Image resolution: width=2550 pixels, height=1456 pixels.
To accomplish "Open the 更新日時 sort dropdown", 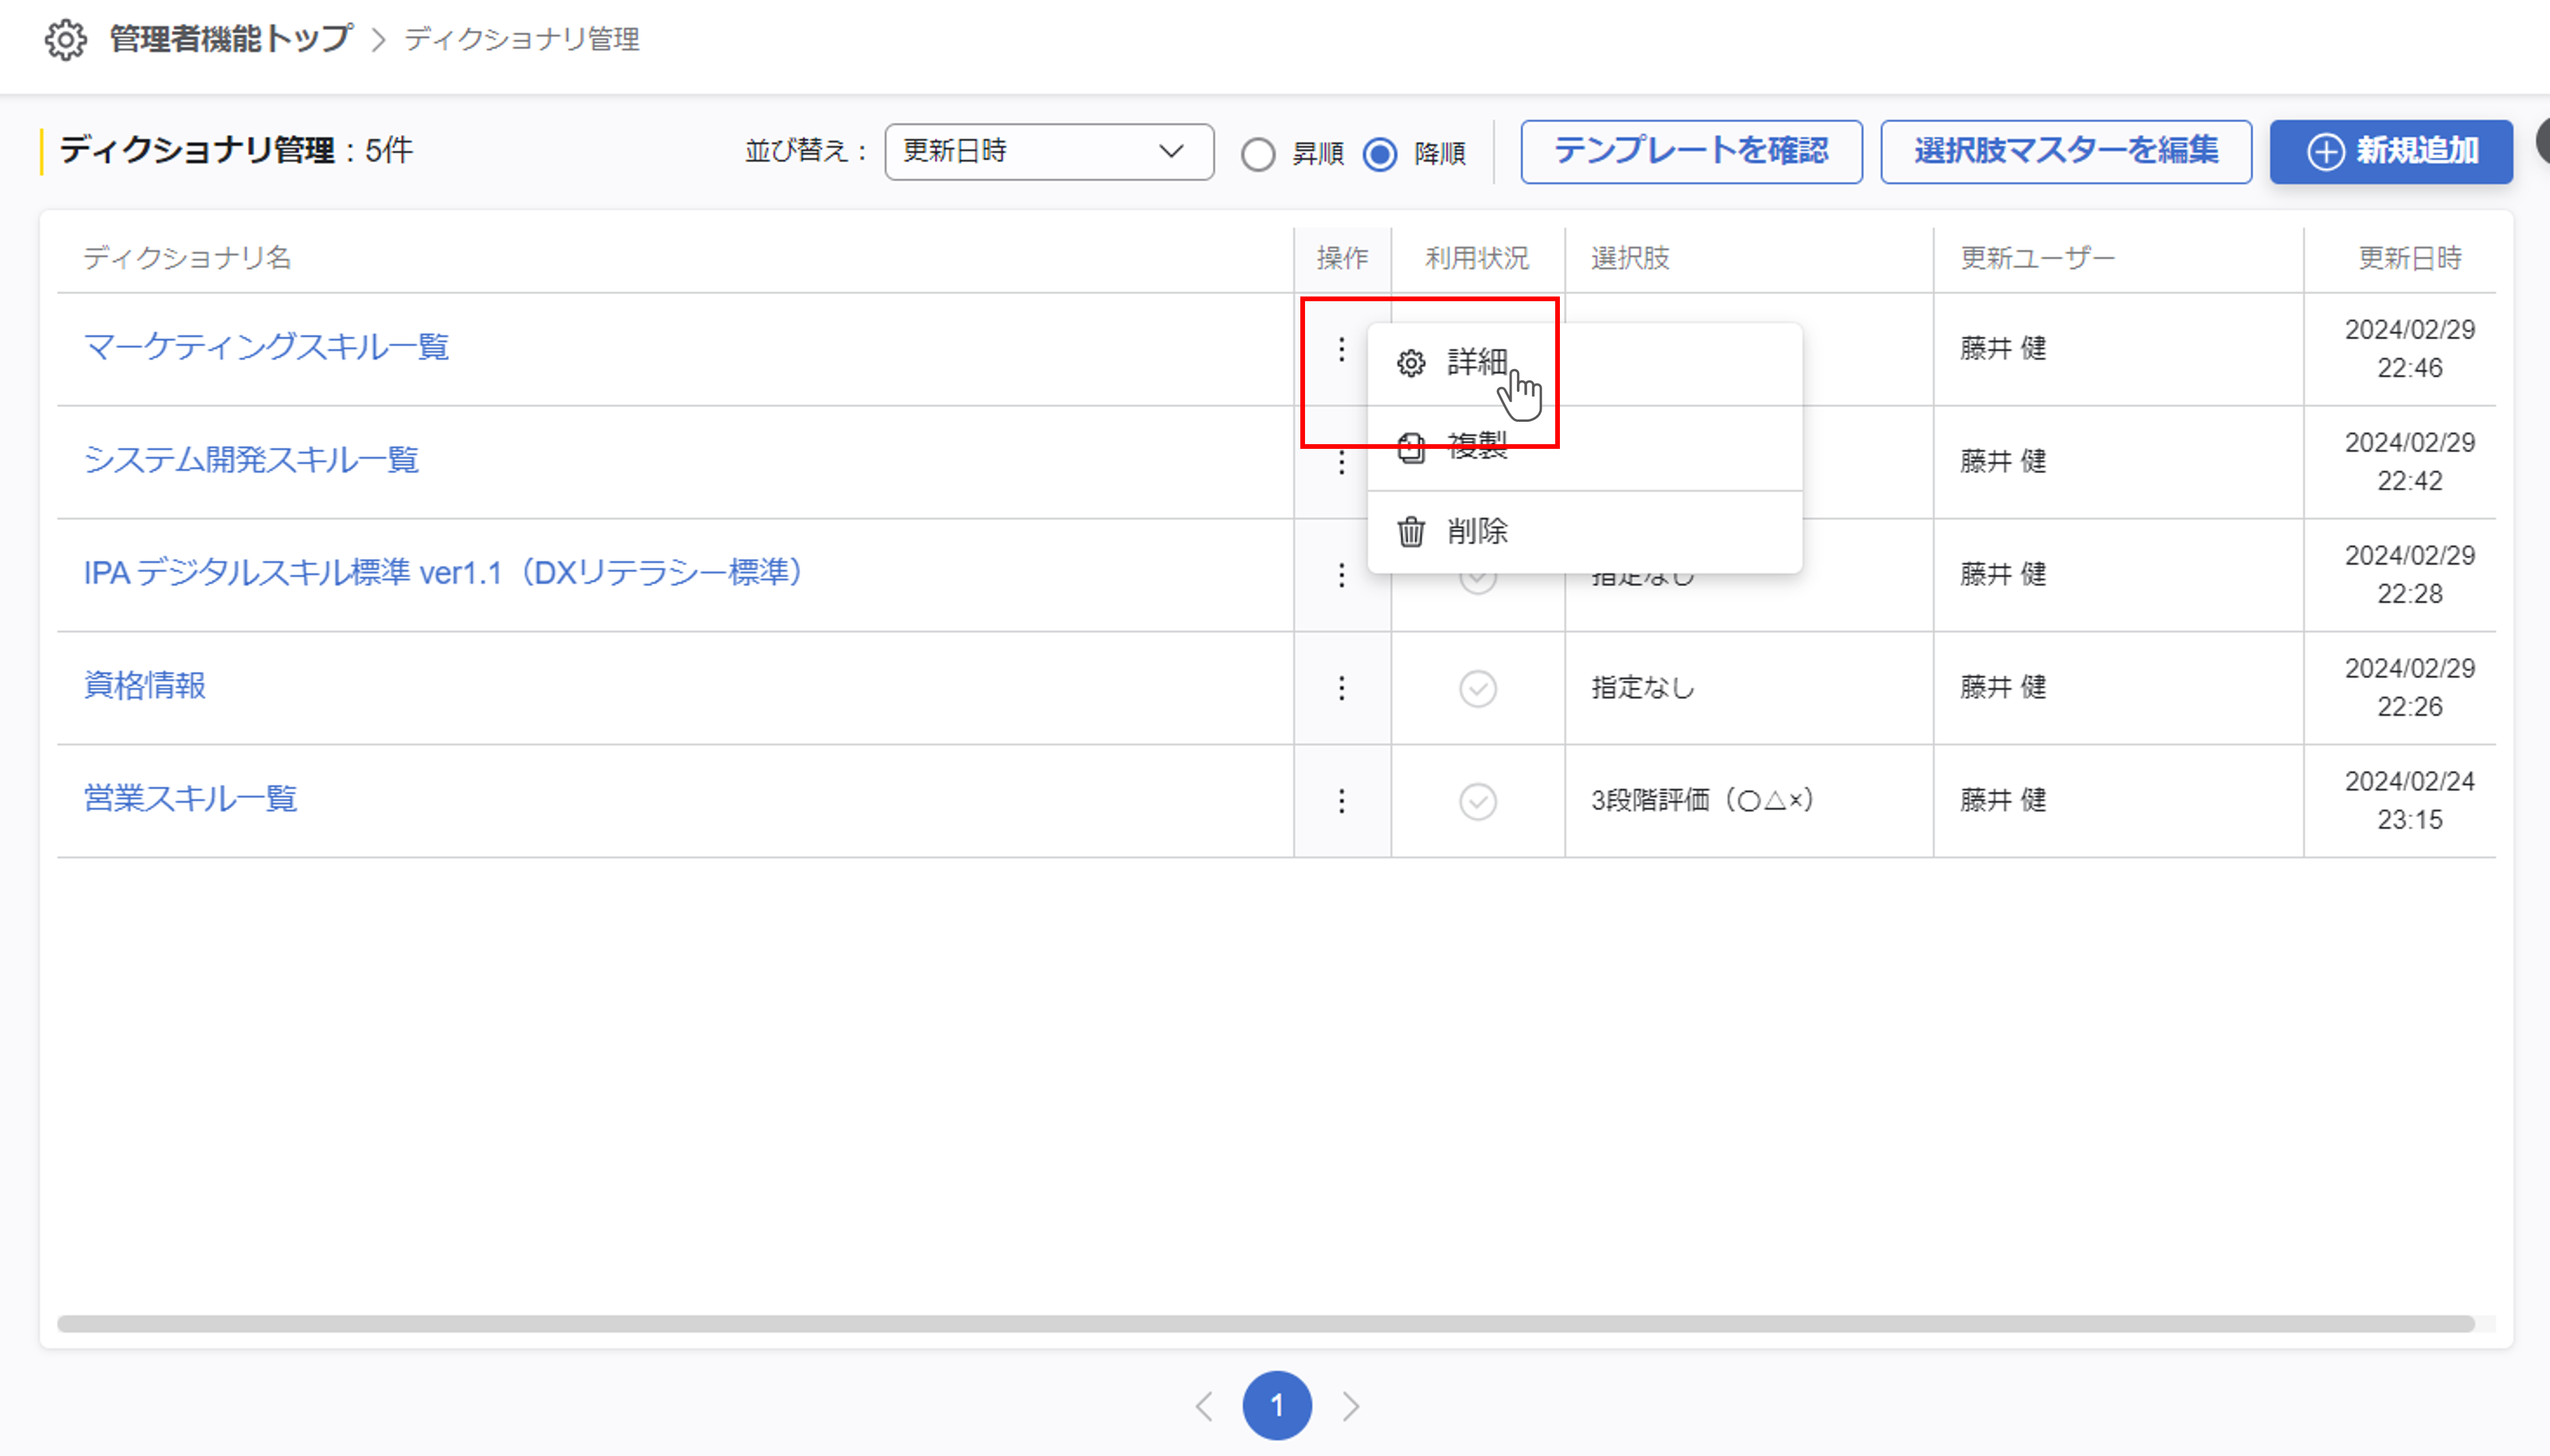I will tap(1048, 152).
